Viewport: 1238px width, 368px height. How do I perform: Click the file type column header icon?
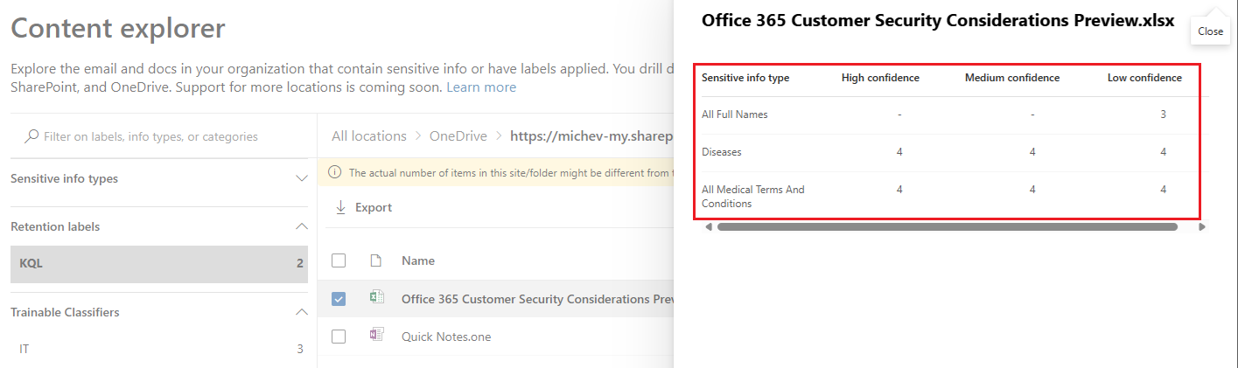coord(376,260)
